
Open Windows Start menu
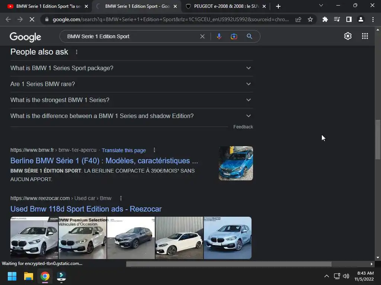pyautogui.click(x=12, y=276)
